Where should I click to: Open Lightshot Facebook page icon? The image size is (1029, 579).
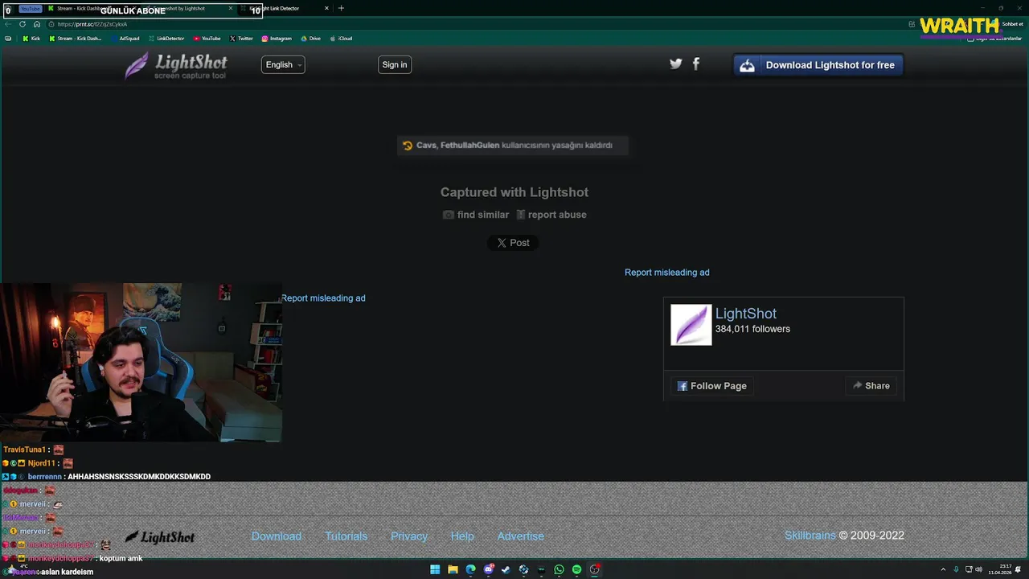696,64
